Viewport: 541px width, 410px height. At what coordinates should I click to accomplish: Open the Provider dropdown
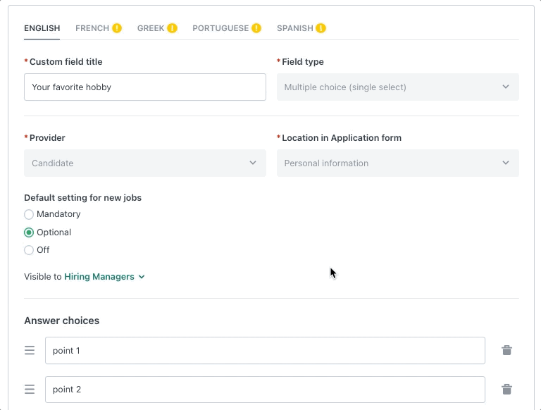click(x=144, y=163)
